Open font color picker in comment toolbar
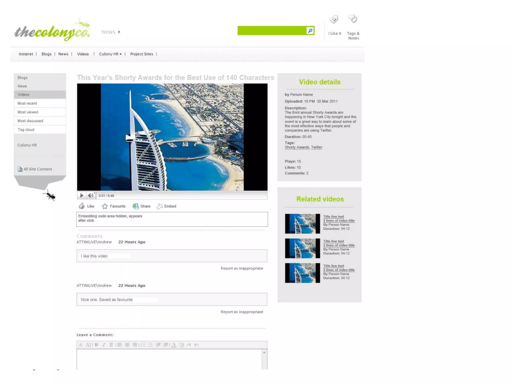 pos(174,345)
